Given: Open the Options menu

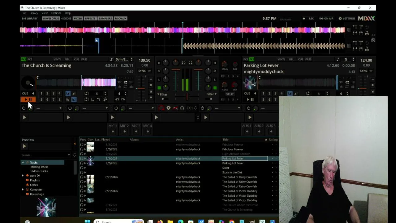Looking at the screenshot, I should coord(56,13).
